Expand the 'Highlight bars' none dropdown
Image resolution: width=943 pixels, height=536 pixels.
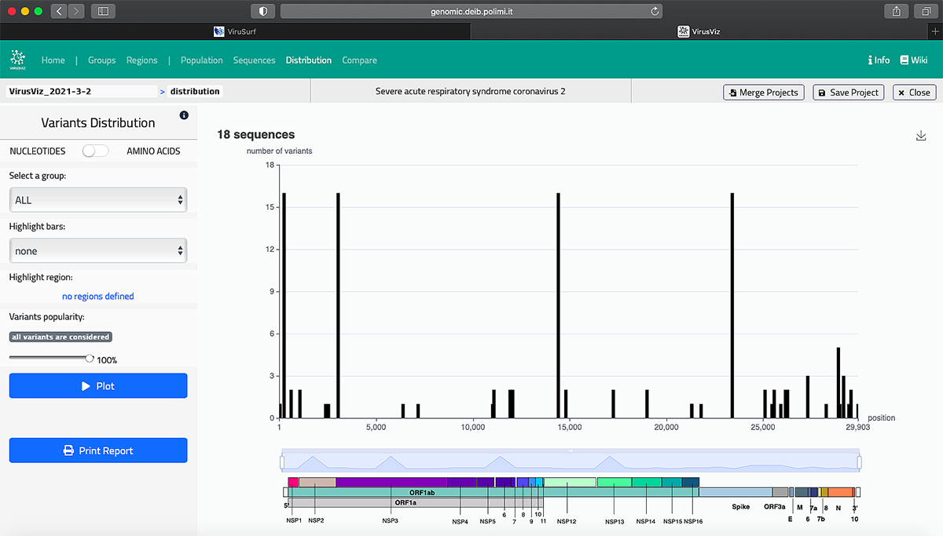[98, 251]
